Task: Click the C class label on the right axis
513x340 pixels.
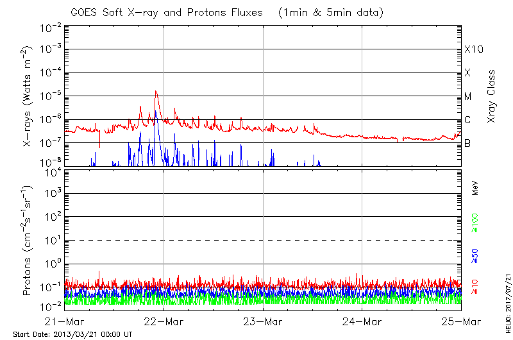Action: pyautogui.click(x=467, y=120)
